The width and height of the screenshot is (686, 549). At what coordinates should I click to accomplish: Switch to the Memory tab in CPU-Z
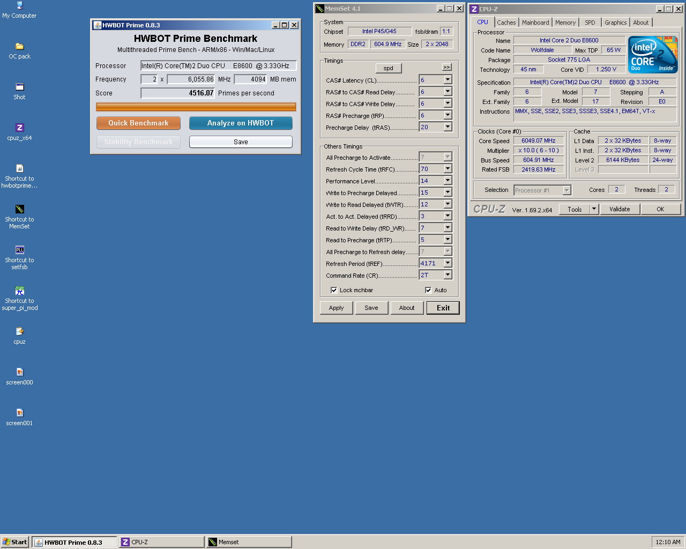(x=565, y=23)
